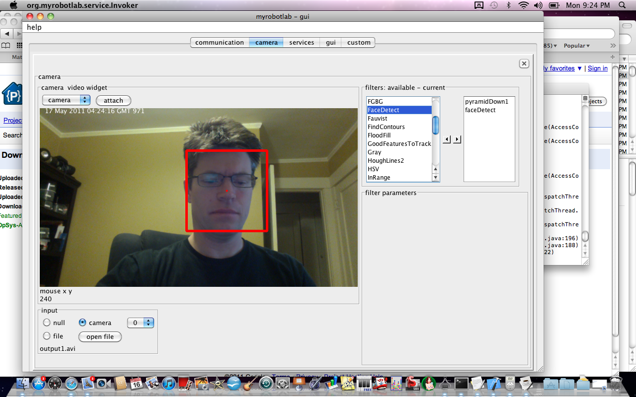Viewport: 636px width, 397px height.
Task: Select the file input radio button
Action: [x=47, y=336]
